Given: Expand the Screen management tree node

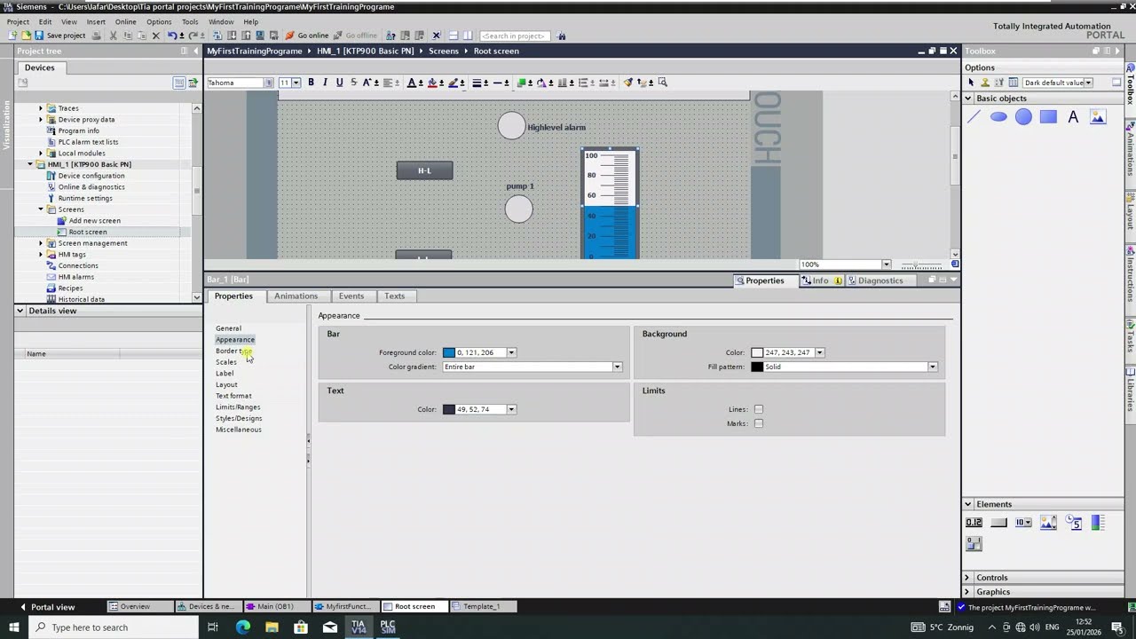Looking at the screenshot, I should 40,243.
